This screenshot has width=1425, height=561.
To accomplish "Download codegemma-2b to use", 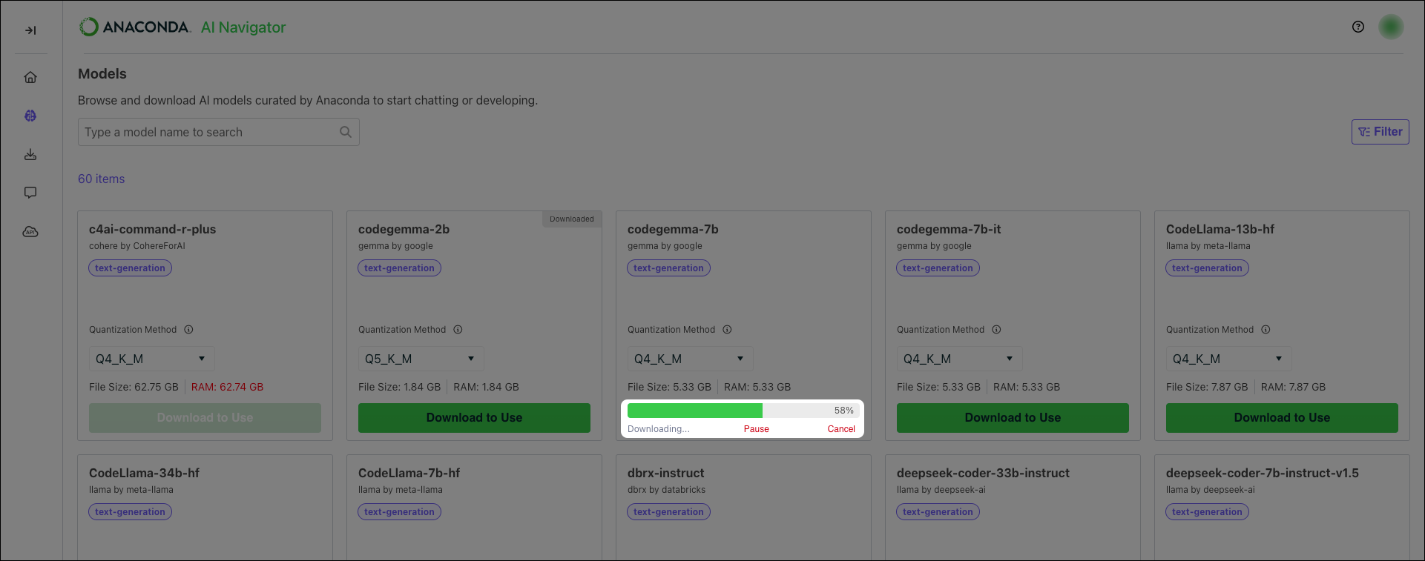I will pos(474,418).
